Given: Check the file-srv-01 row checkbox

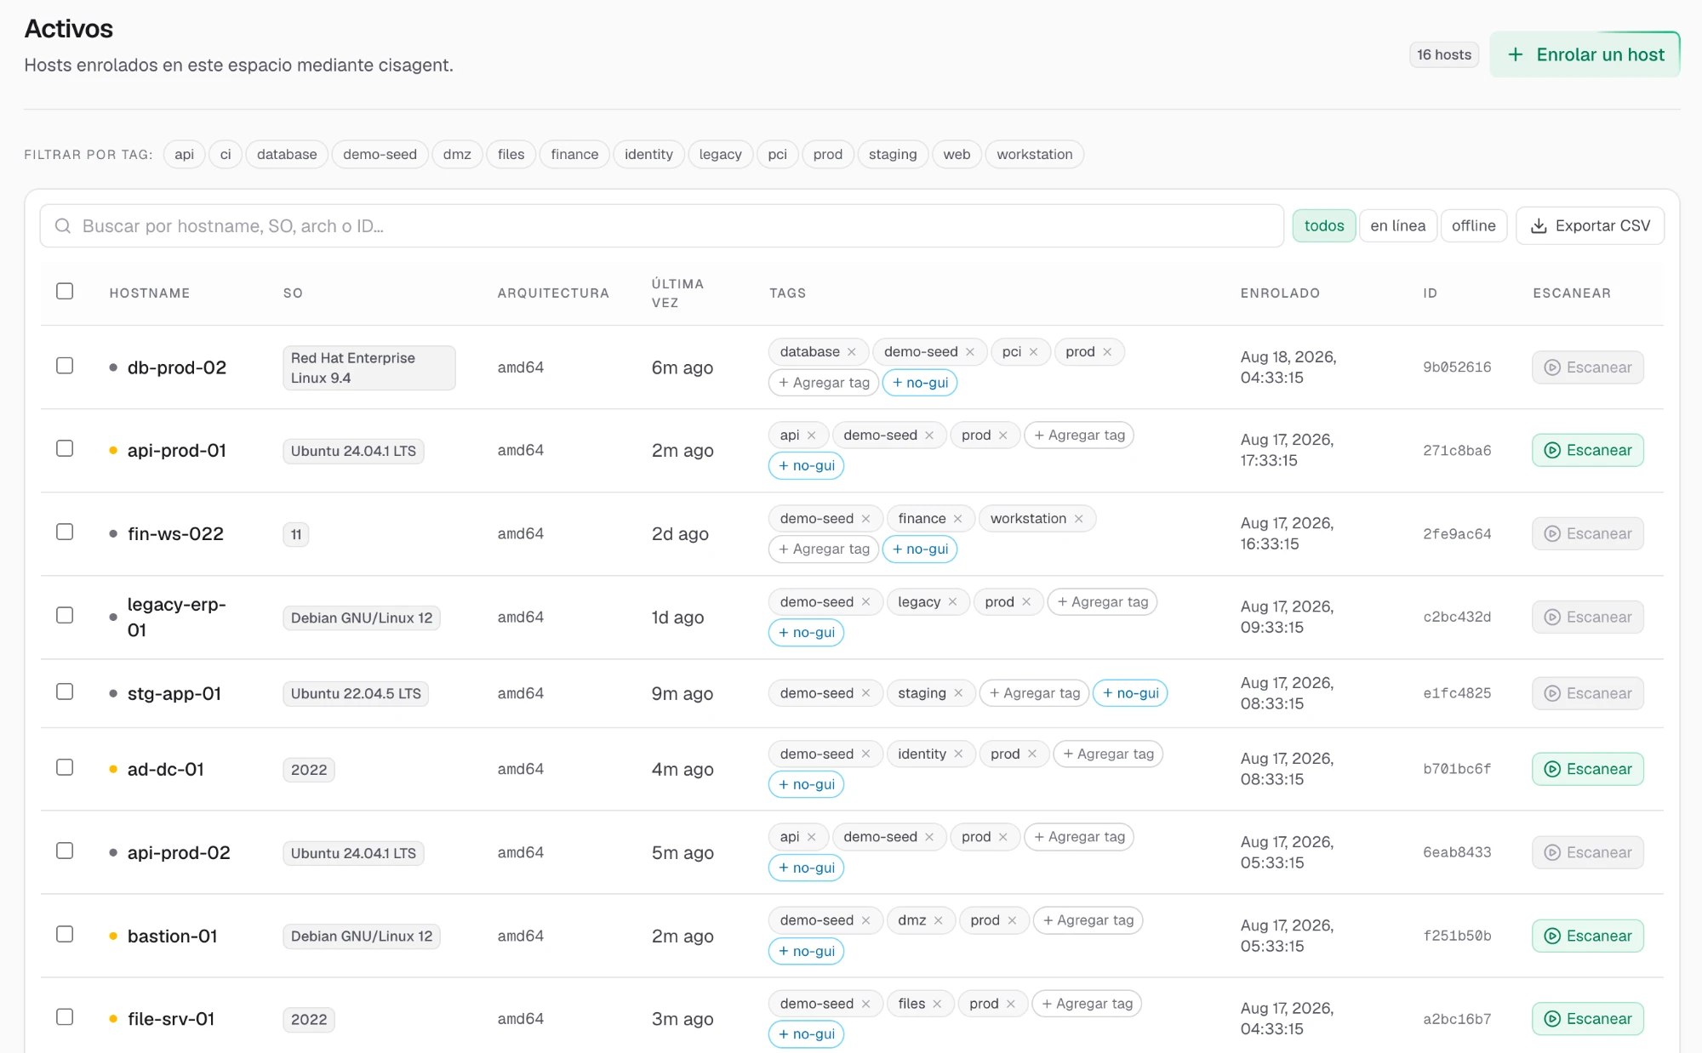Looking at the screenshot, I should (65, 1017).
